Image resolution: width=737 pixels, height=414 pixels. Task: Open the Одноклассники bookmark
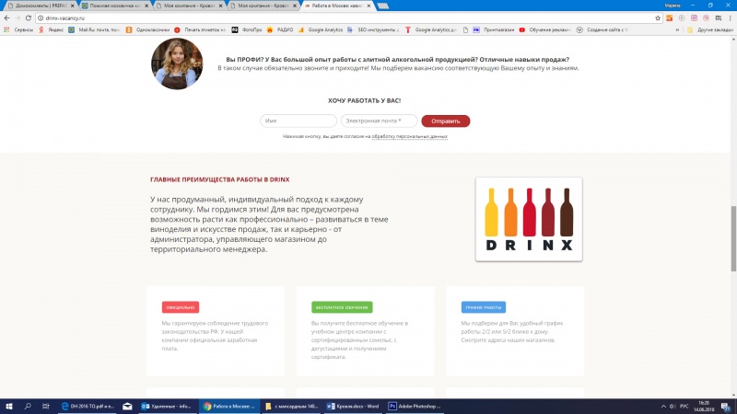click(x=147, y=29)
